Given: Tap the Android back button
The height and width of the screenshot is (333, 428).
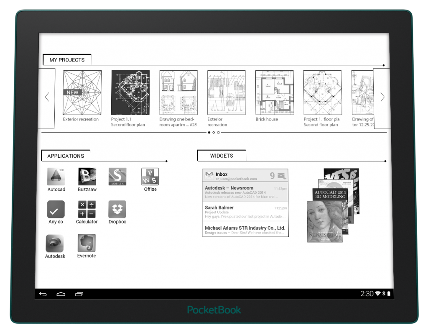Looking at the screenshot, I should (x=43, y=294).
